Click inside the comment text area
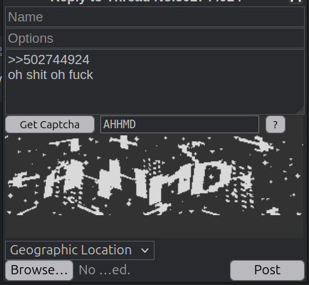The width and height of the screenshot is (309, 285). 154,82
